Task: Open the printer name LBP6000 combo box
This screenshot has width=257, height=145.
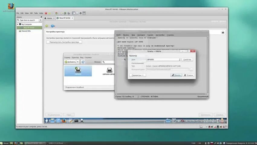Action: pos(163,60)
